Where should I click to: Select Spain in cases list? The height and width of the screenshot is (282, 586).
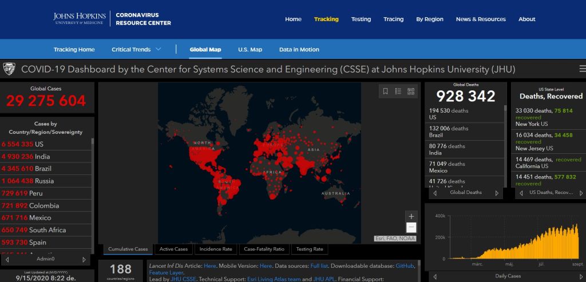pyautogui.click(x=46, y=243)
